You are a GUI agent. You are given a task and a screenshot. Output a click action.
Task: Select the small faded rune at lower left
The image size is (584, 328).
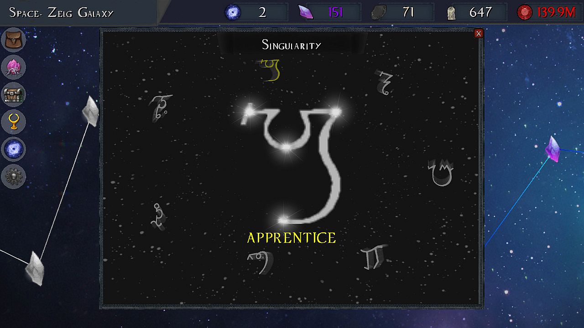pyautogui.click(x=159, y=217)
